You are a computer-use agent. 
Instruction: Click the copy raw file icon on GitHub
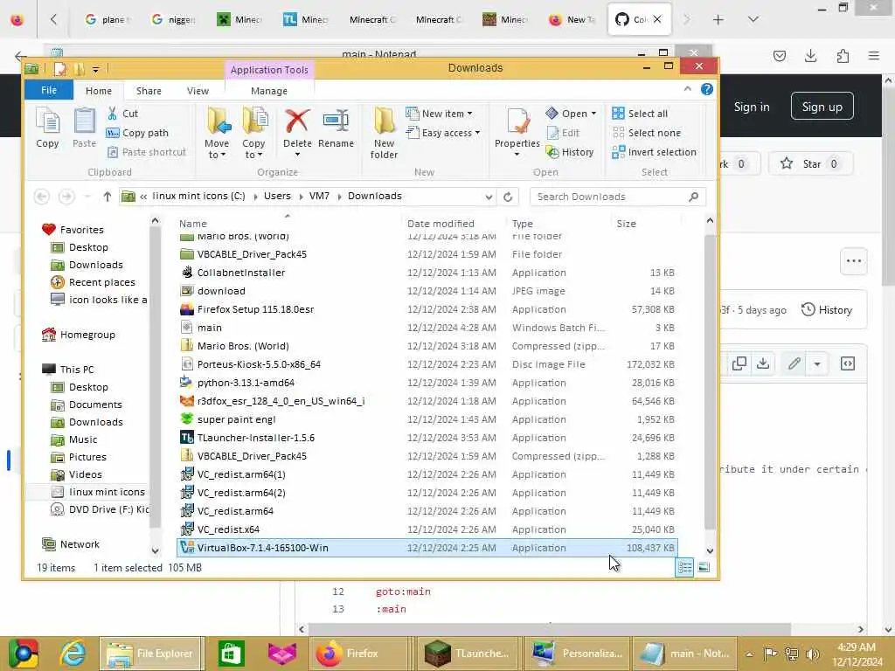coord(739,363)
